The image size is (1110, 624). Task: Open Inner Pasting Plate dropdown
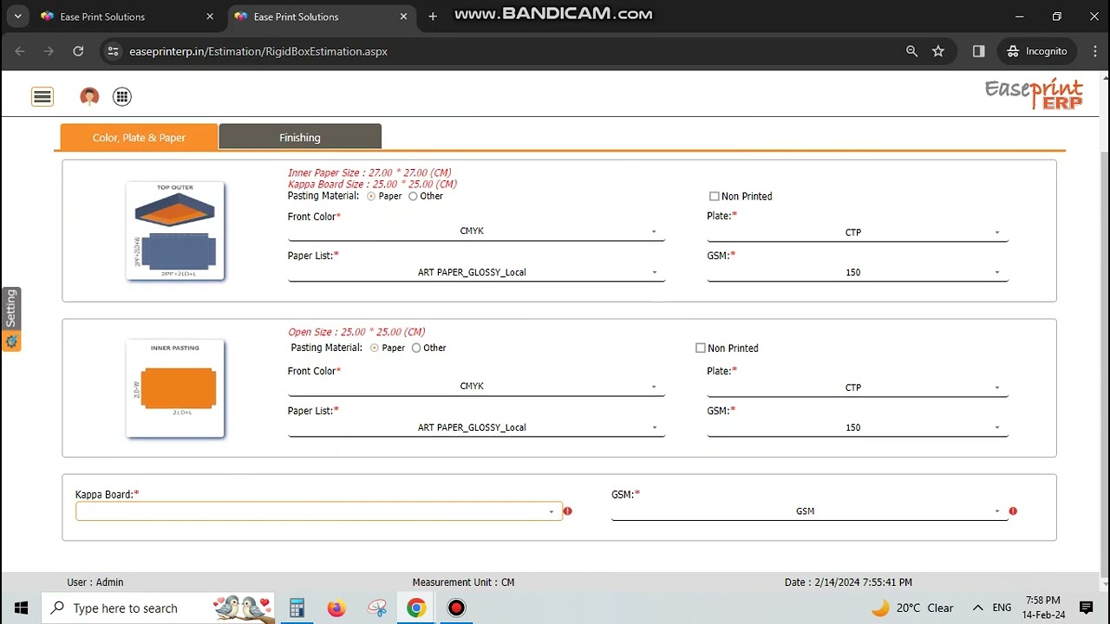pos(858,387)
